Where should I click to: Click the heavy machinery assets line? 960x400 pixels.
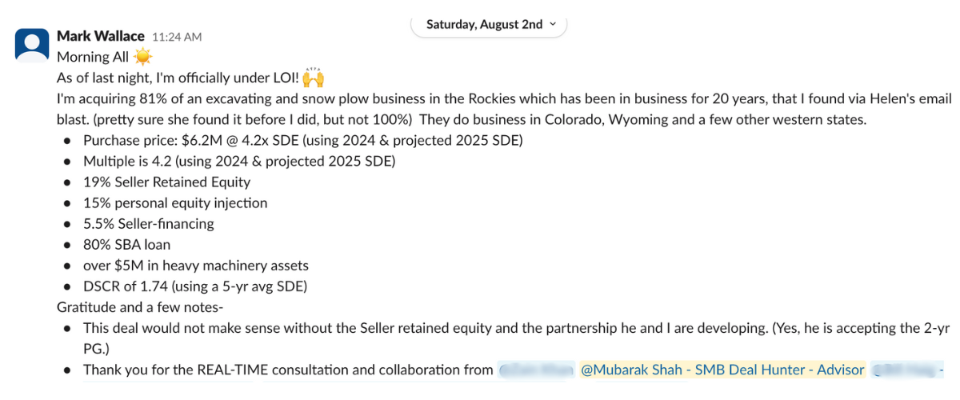point(196,266)
